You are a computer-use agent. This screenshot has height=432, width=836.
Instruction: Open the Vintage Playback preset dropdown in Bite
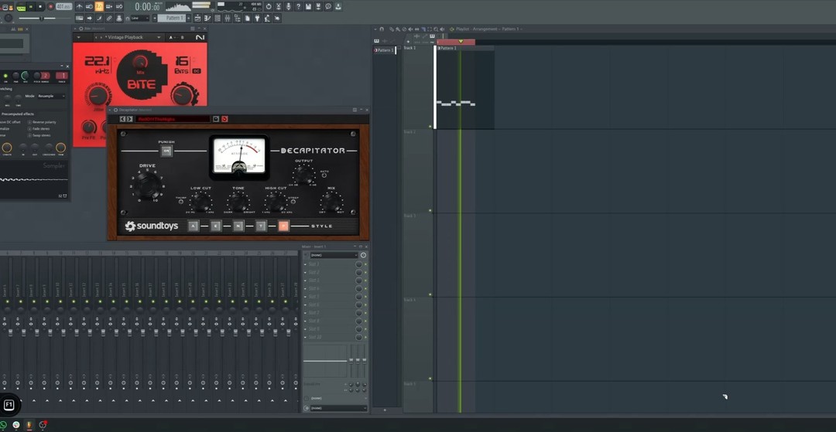159,37
